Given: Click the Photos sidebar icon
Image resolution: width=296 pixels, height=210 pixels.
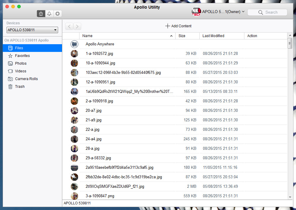Looking at the screenshot, I should click(10, 63).
